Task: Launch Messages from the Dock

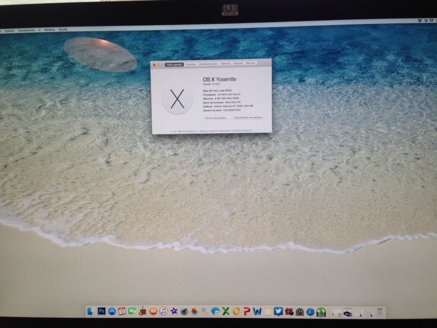Action: [x=215, y=311]
